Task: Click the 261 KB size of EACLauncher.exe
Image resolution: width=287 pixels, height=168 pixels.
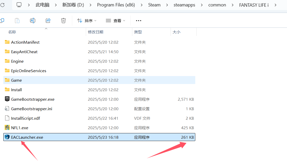Action: [187, 137]
